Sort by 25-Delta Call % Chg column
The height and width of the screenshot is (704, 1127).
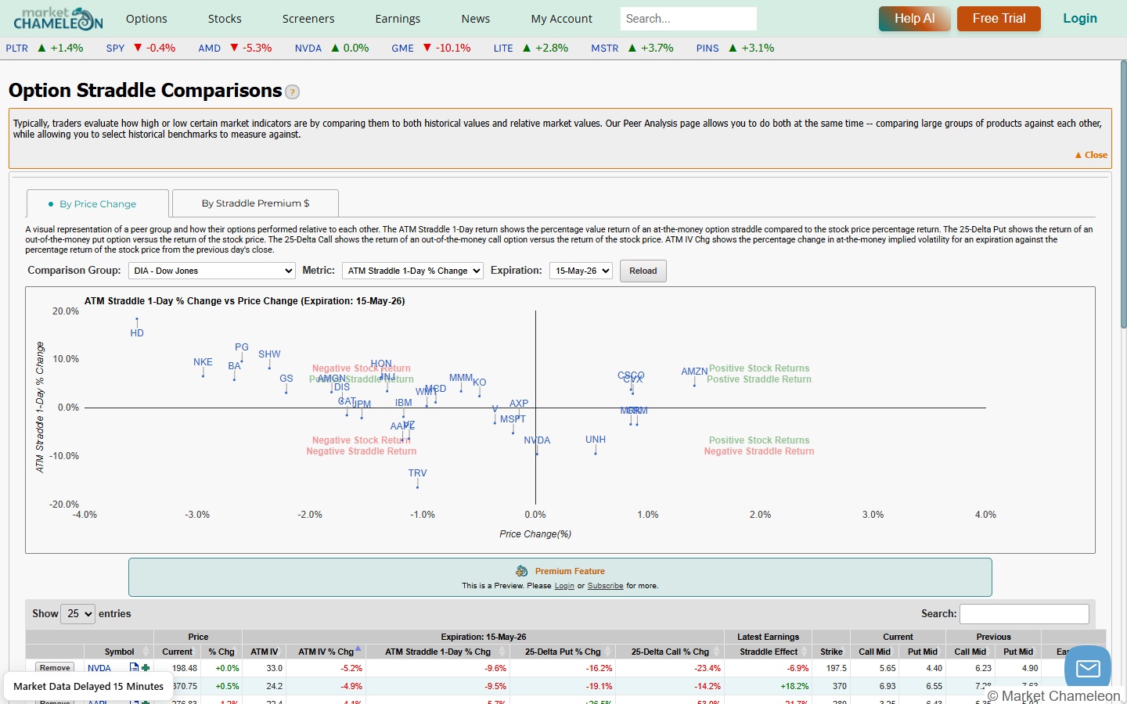(670, 652)
